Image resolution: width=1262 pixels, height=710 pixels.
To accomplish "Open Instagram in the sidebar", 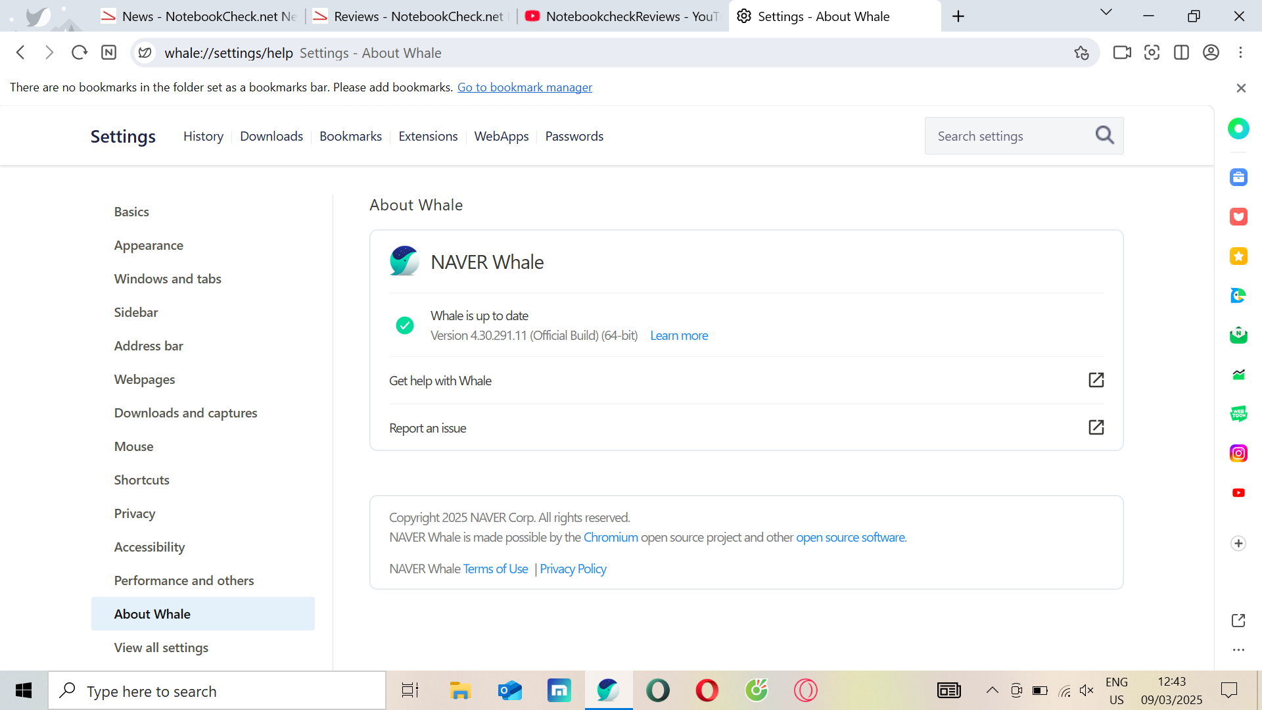I will [1238, 453].
